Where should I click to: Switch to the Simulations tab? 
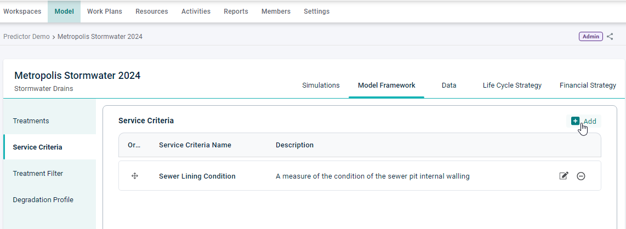(x=321, y=85)
